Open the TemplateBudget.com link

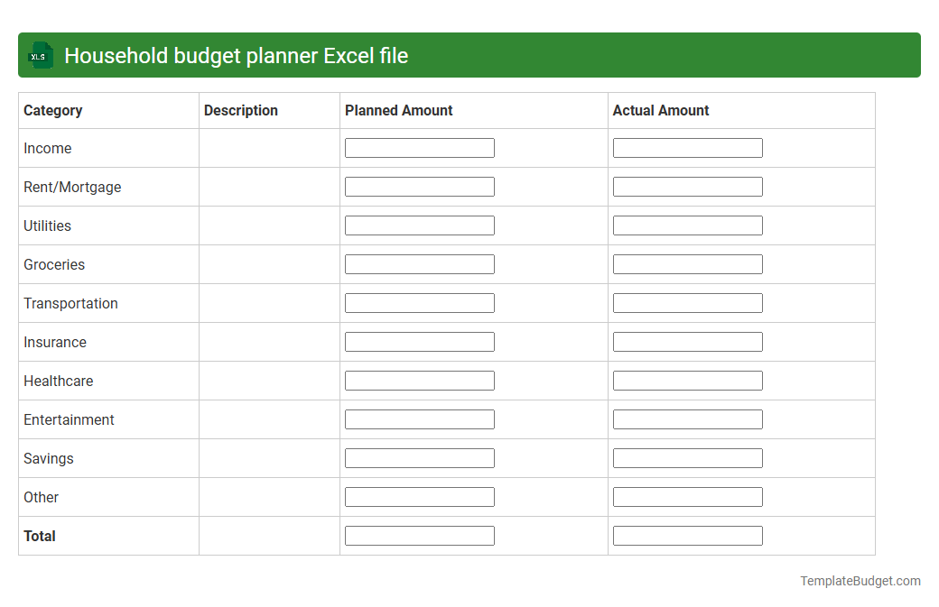point(860,581)
